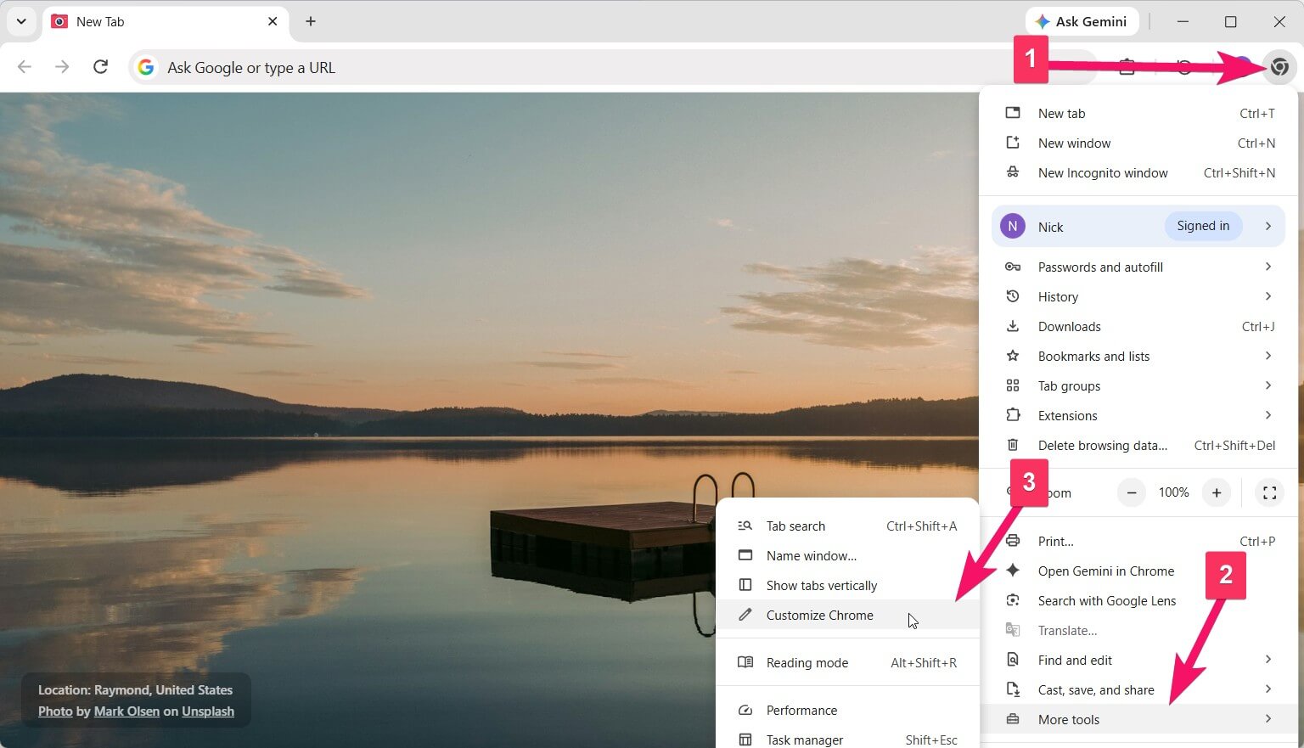Click the Translate menu item
This screenshot has width=1304, height=748.
pos(1138,631)
